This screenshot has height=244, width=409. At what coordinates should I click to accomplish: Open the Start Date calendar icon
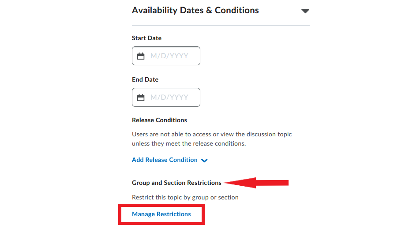[141, 56]
